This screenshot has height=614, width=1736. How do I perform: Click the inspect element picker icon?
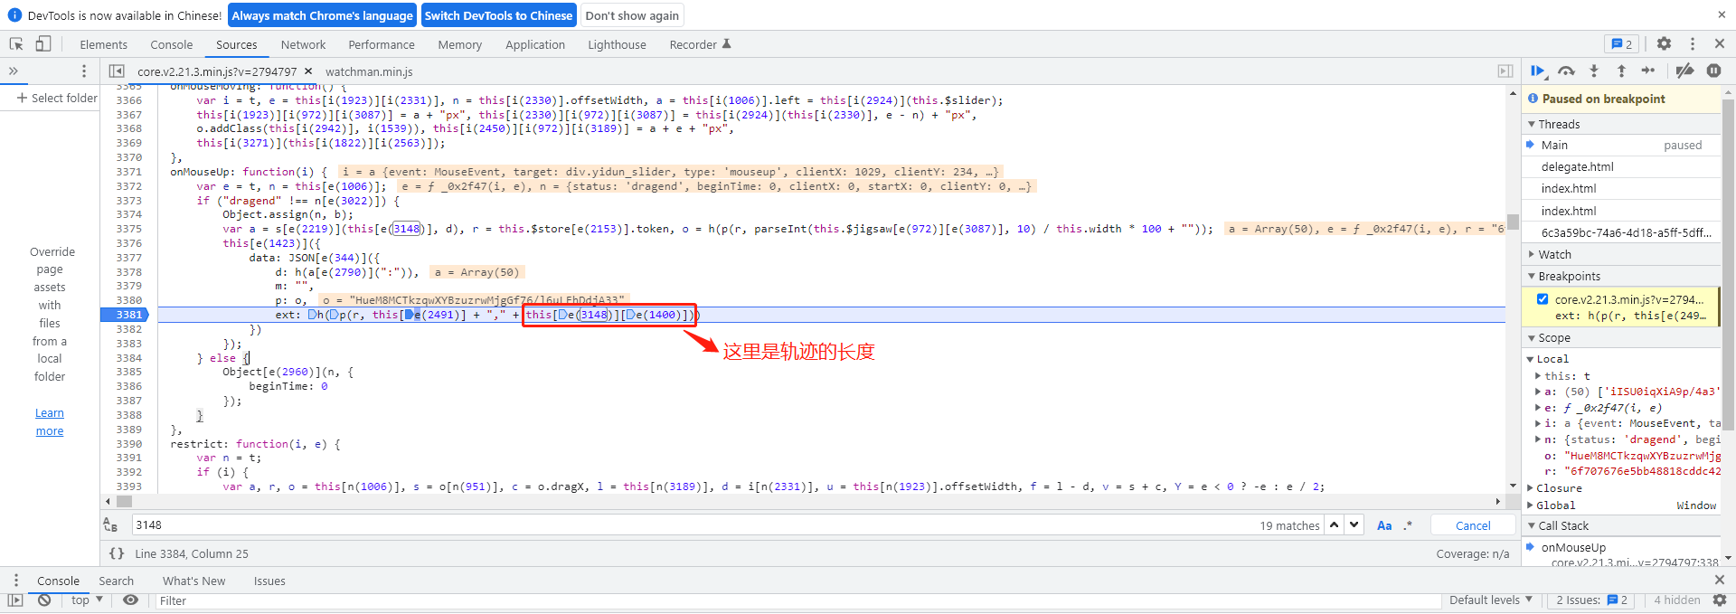click(x=16, y=44)
